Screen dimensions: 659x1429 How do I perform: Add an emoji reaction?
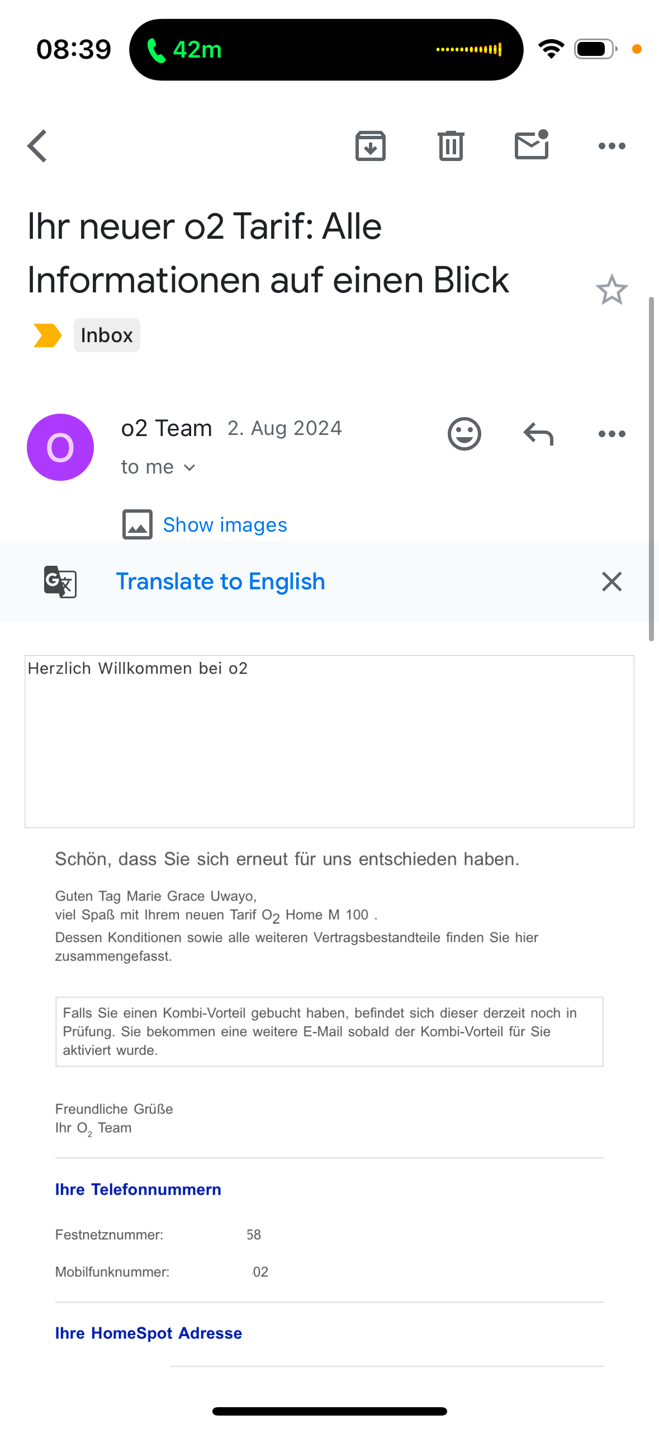click(464, 434)
